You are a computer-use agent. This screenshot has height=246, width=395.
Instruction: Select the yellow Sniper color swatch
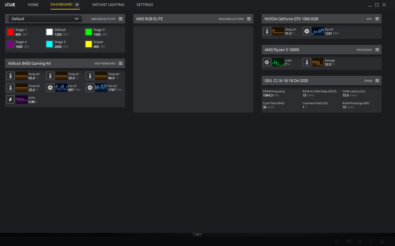click(x=89, y=44)
